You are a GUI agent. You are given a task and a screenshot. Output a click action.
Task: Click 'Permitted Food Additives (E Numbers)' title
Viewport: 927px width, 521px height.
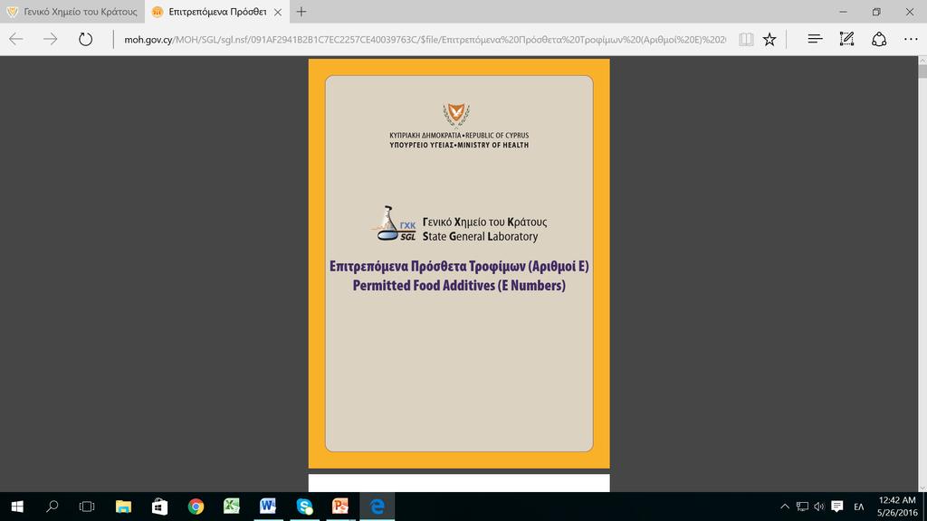coord(459,285)
